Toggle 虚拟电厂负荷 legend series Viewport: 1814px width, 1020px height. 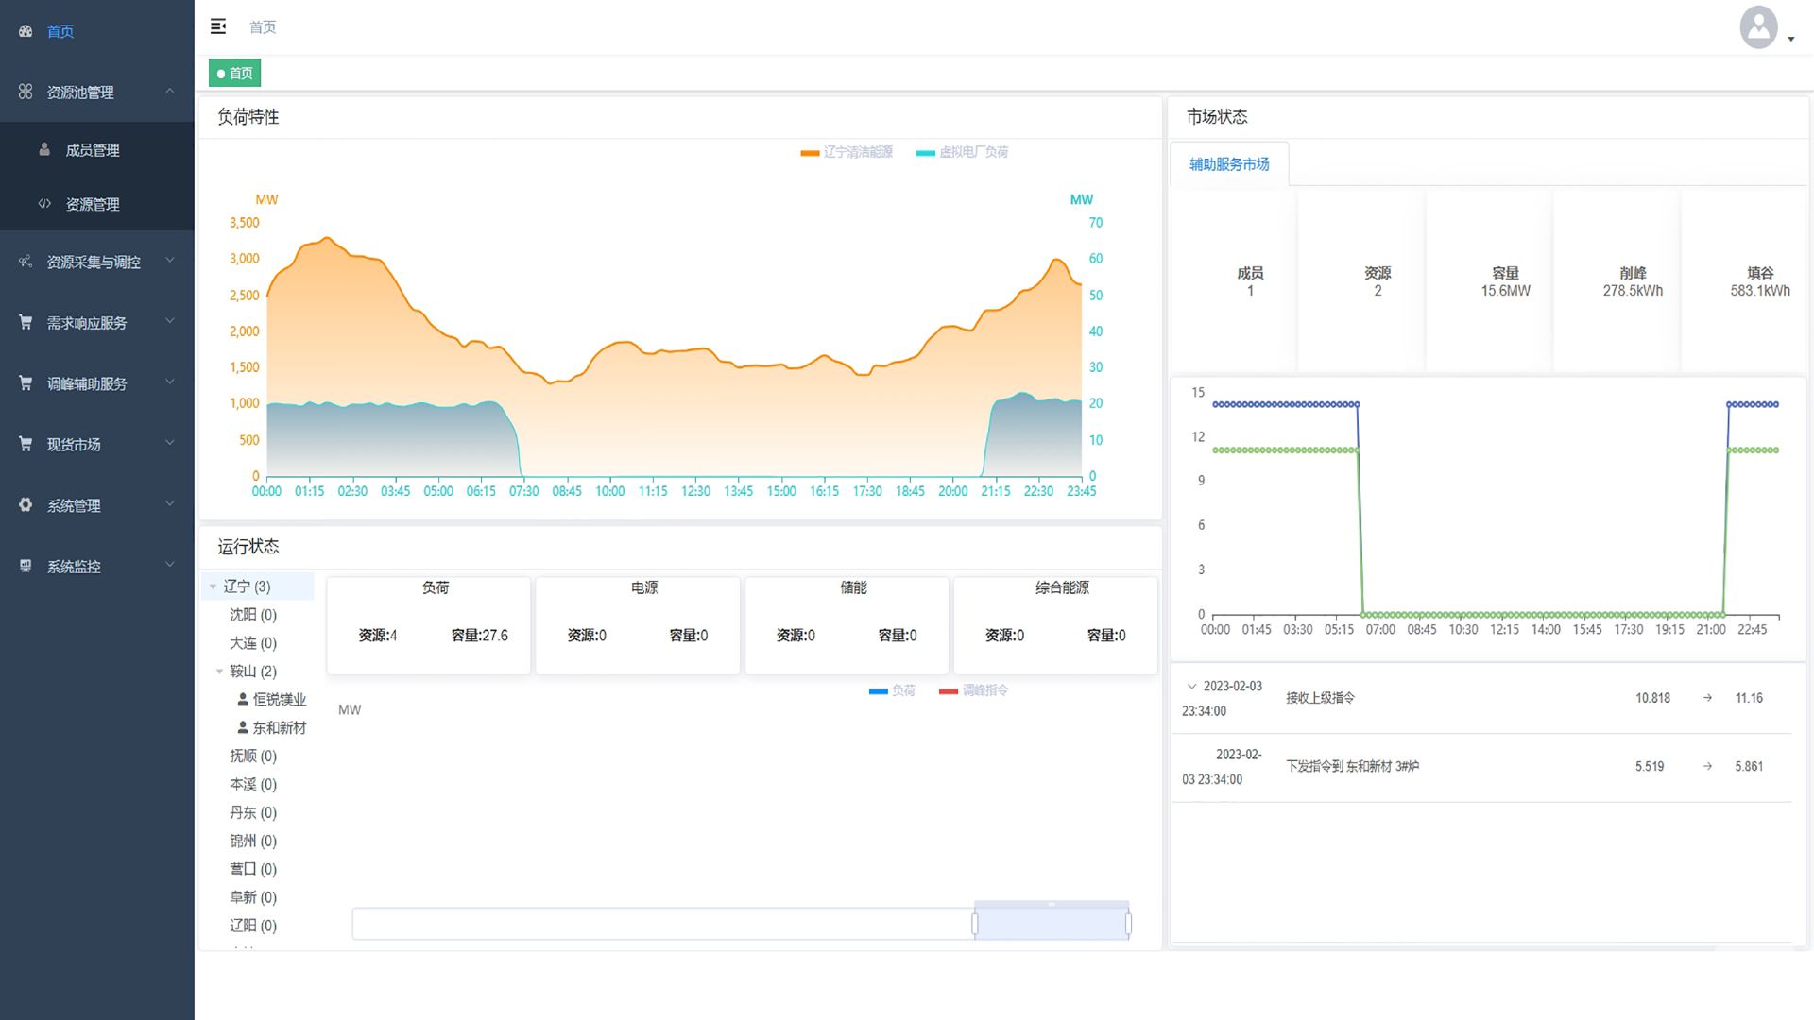pyautogui.click(x=963, y=152)
